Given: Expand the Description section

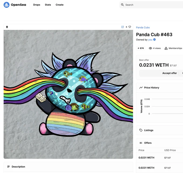Looking at the screenshot, I should point(68,167).
